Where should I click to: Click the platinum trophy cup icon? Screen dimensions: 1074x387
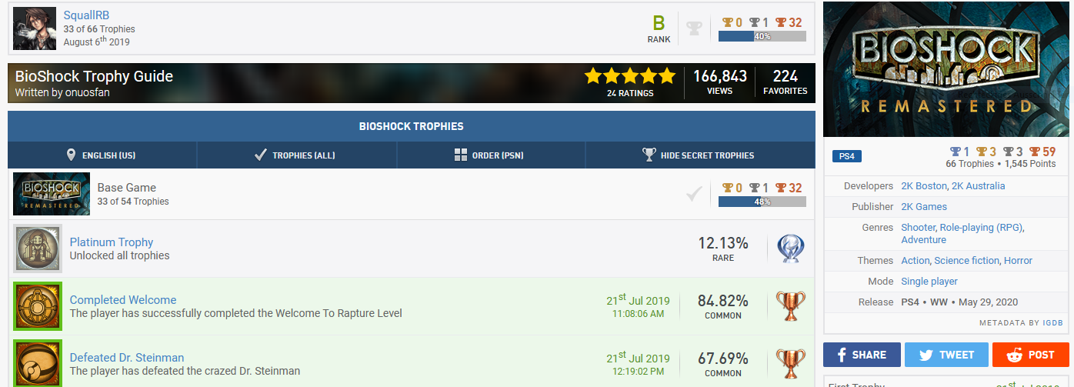[790, 249]
